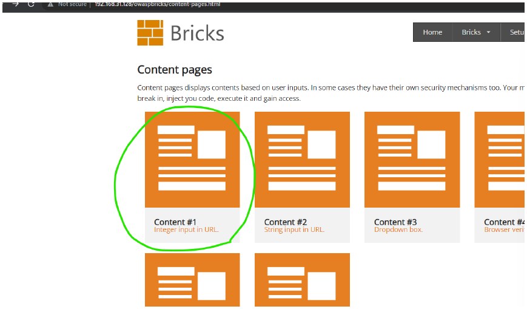Screen dimensions: 527x309
Task: Click the Content #3 title link
Action: 395,222
